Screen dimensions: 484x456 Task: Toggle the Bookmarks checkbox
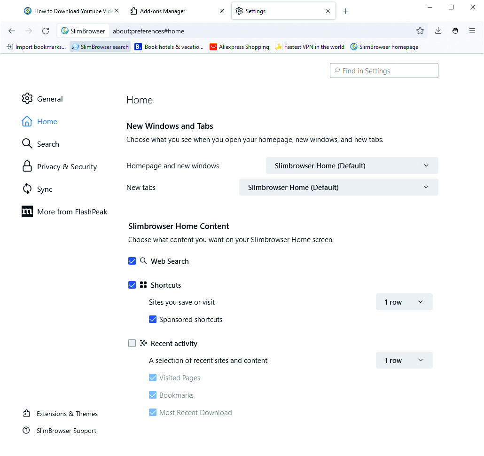click(153, 395)
